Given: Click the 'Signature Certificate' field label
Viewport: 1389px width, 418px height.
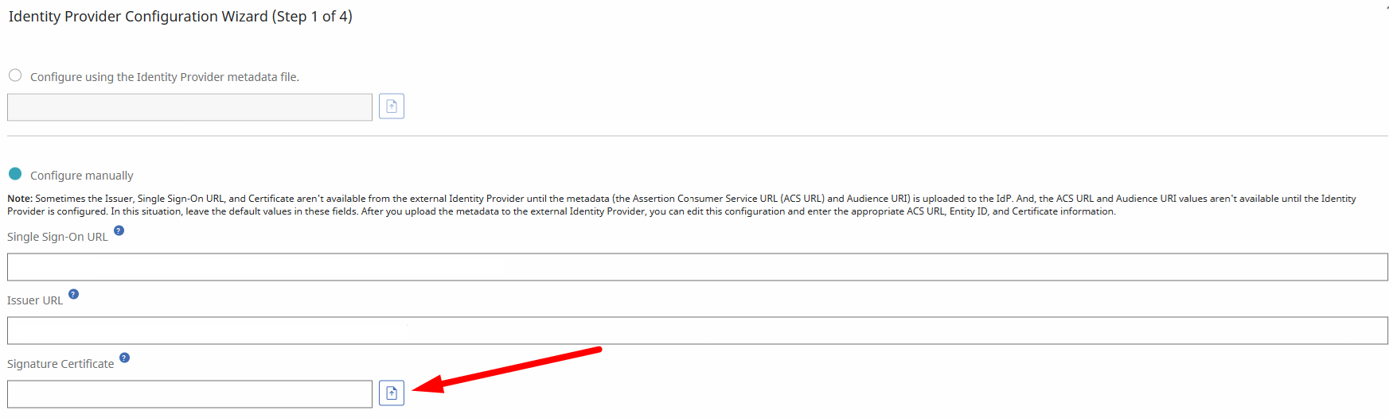Looking at the screenshot, I should point(60,364).
